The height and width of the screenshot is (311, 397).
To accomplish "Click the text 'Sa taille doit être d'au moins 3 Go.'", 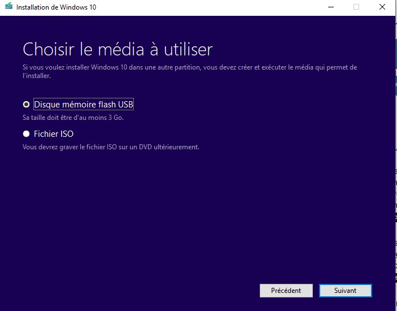I will 73,118.
